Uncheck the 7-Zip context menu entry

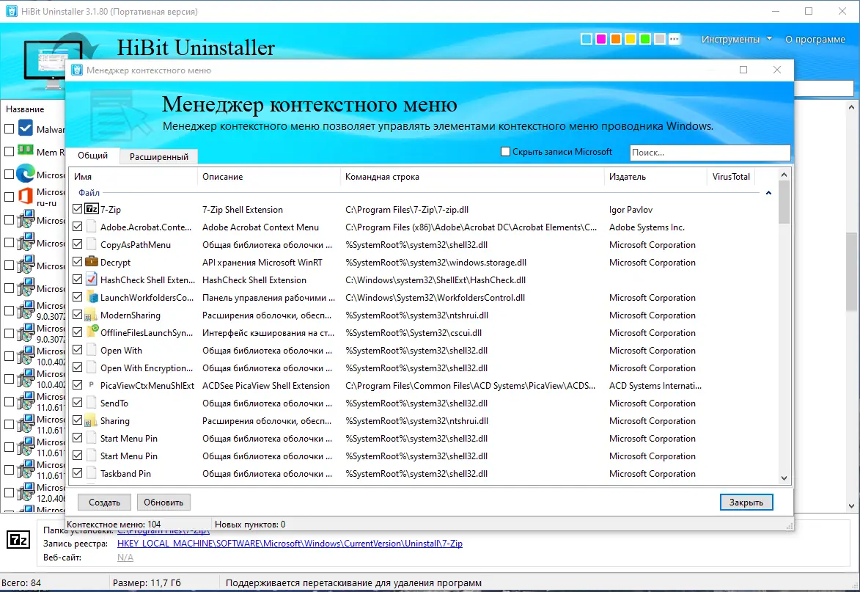pos(77,209)
